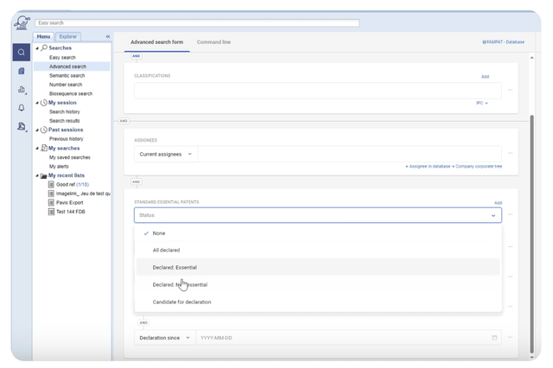Collapse the menu panel with double chevron
Image resolution: width=553 pixels, height=368 pixels.
108,36
